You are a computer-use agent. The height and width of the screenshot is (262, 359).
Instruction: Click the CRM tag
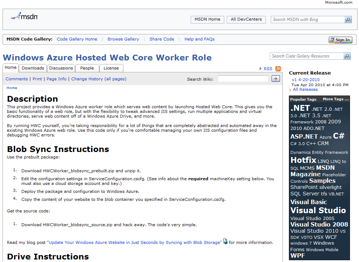(323, 143)
